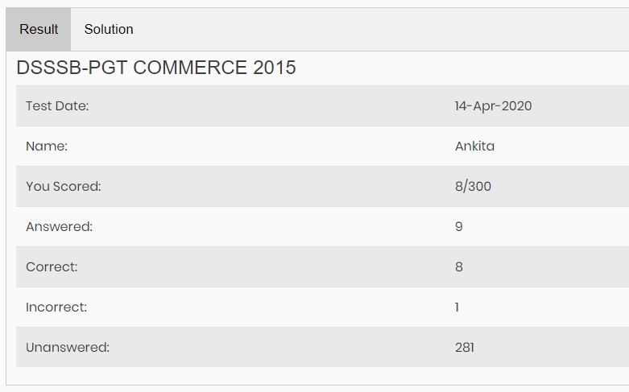Screen dimensions: 629x392
Task: Click the Unanswered row label
Action: [68, 348]
